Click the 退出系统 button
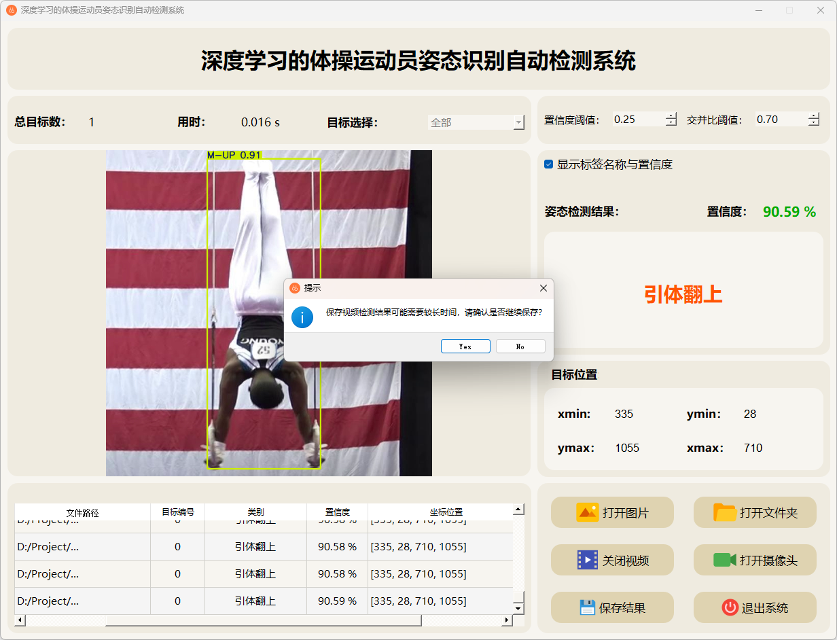Image resolution: width=837 pixels, height=640 pixels. [x=755, y=607]
